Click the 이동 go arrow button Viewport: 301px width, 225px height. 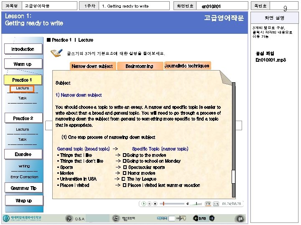coord(181,218)
